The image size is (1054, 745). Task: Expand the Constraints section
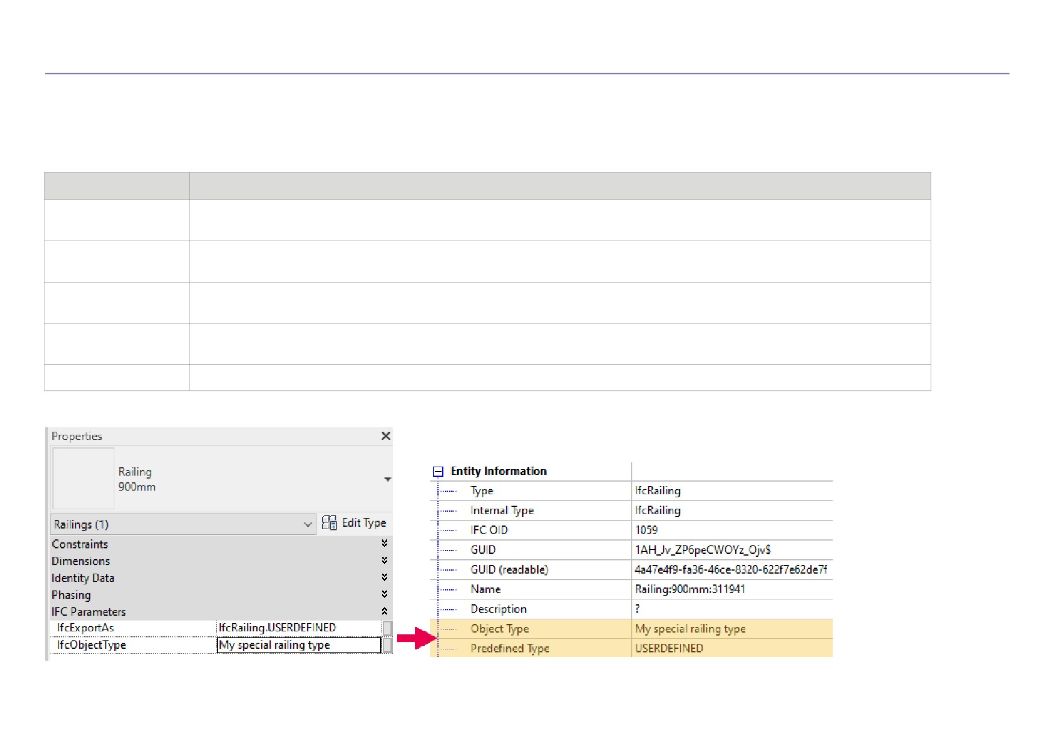384,544
